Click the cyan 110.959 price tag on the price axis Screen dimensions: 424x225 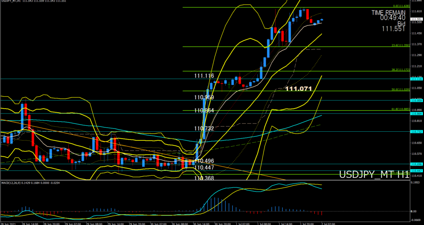coord(417,100)
